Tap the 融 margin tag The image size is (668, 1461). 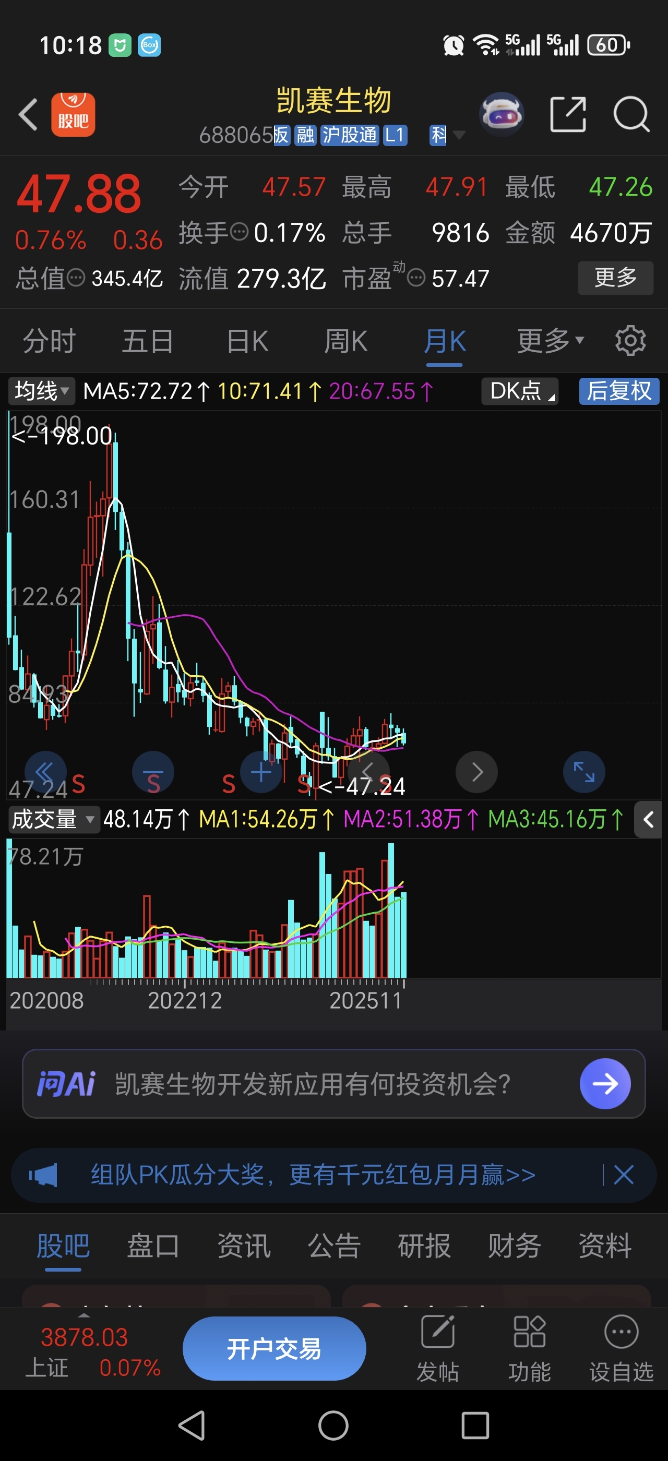pyautogui.click(x=305, y=135)
